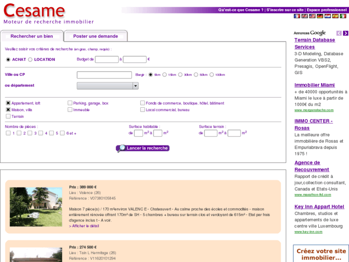Check the Local commercial, bureau checkbox

143,110
